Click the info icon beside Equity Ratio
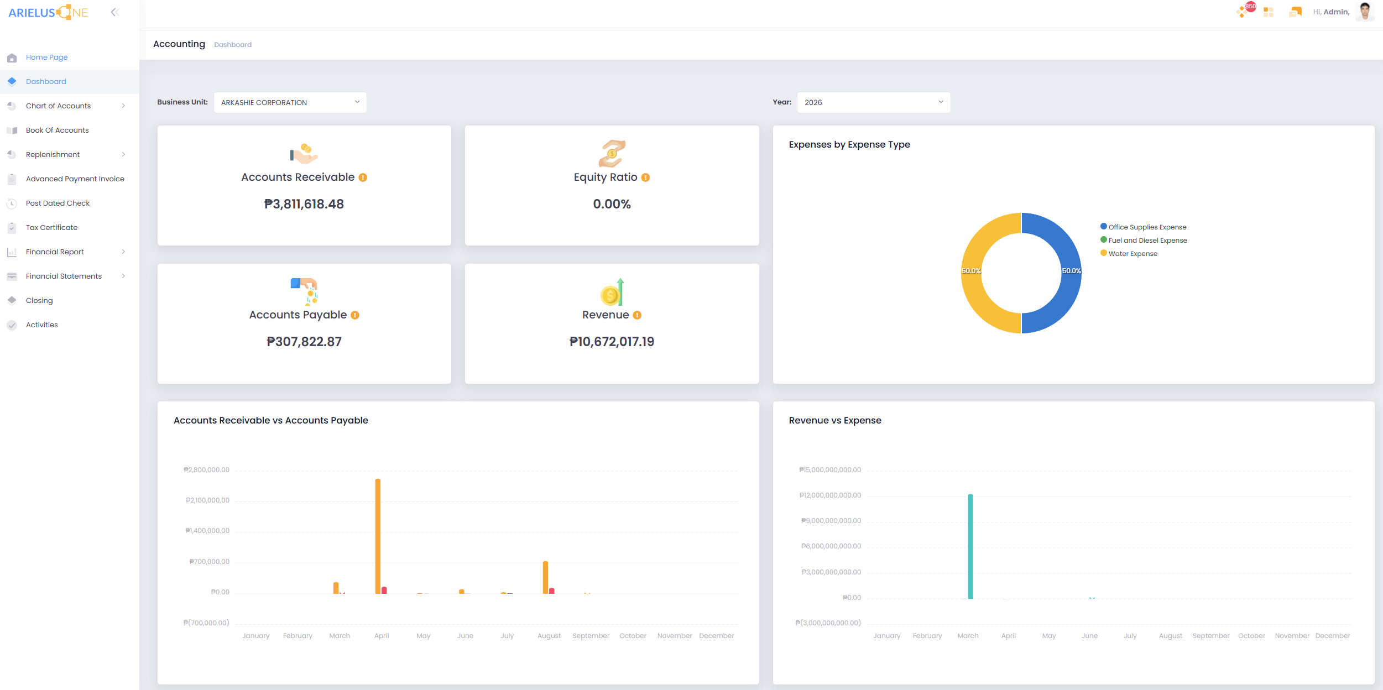The width and height of the screenshot is (1383, 690). (x=645, y=177)
